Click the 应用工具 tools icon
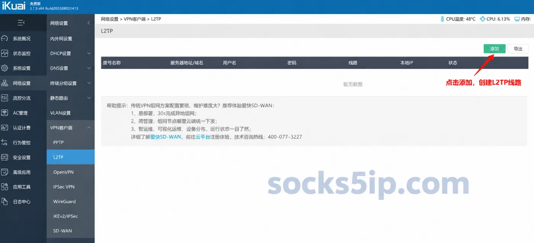This screenshot has width=534, height=243. tap(5, 187)
